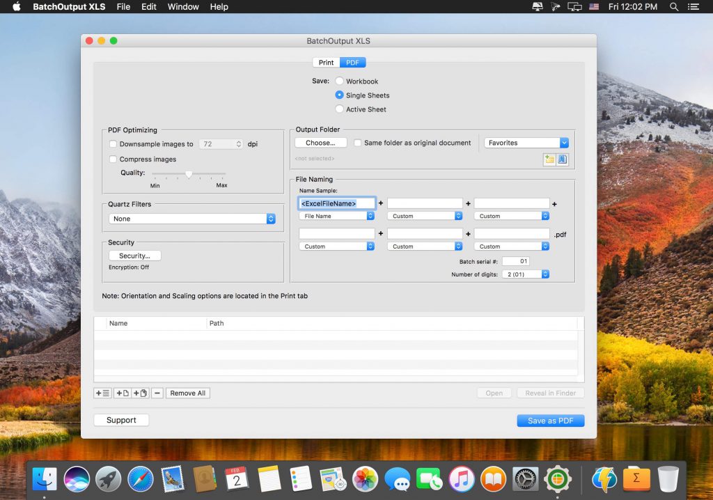Select the Active Sheet radio button
Viewport: 713px width, 500px height.
click(x=340, y=109)
